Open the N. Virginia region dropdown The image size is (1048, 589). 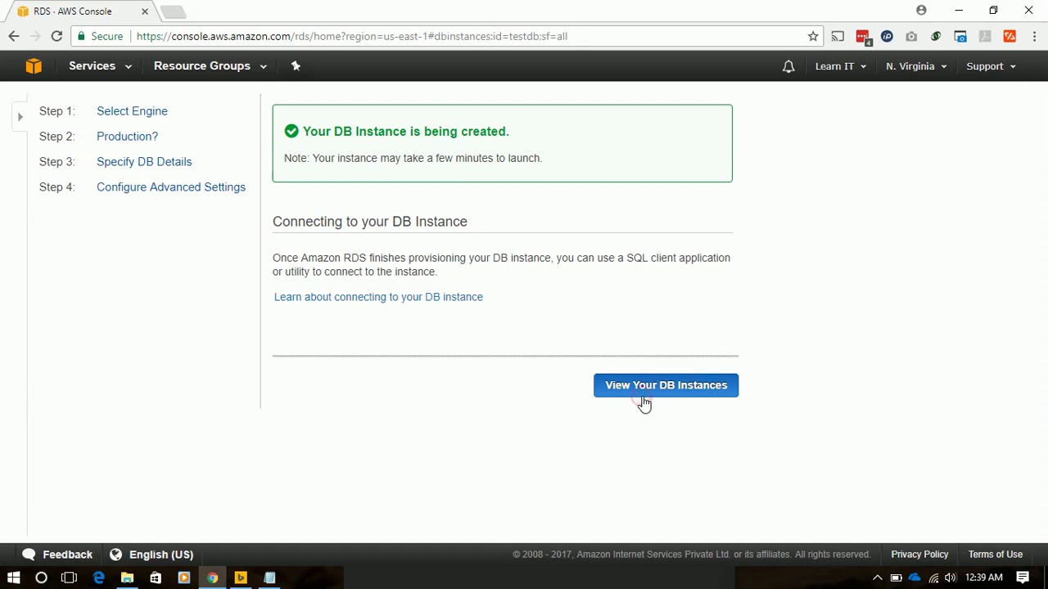pyautogui.click(x=916, y=66)
